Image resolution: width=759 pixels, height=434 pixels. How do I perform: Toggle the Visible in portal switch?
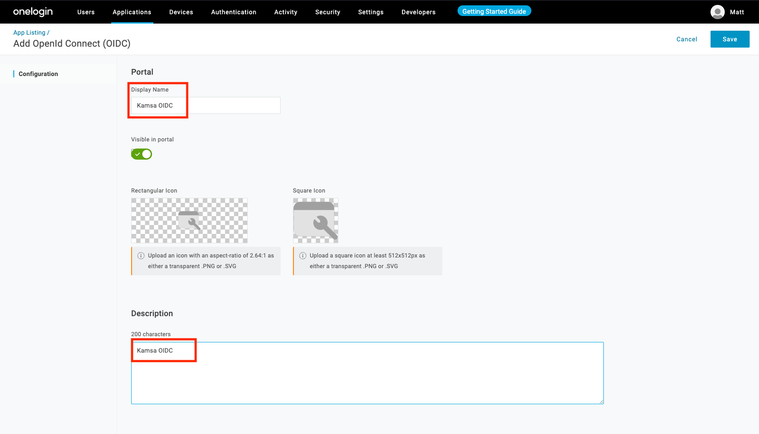pos(141,154)
